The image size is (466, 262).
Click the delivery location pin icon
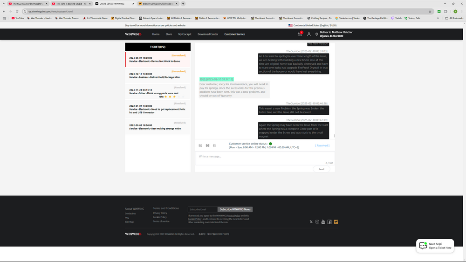tap(316, 34)
